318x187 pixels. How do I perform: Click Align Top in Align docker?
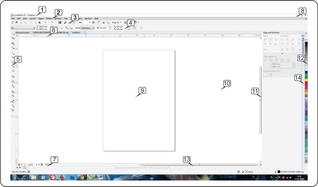265,44
